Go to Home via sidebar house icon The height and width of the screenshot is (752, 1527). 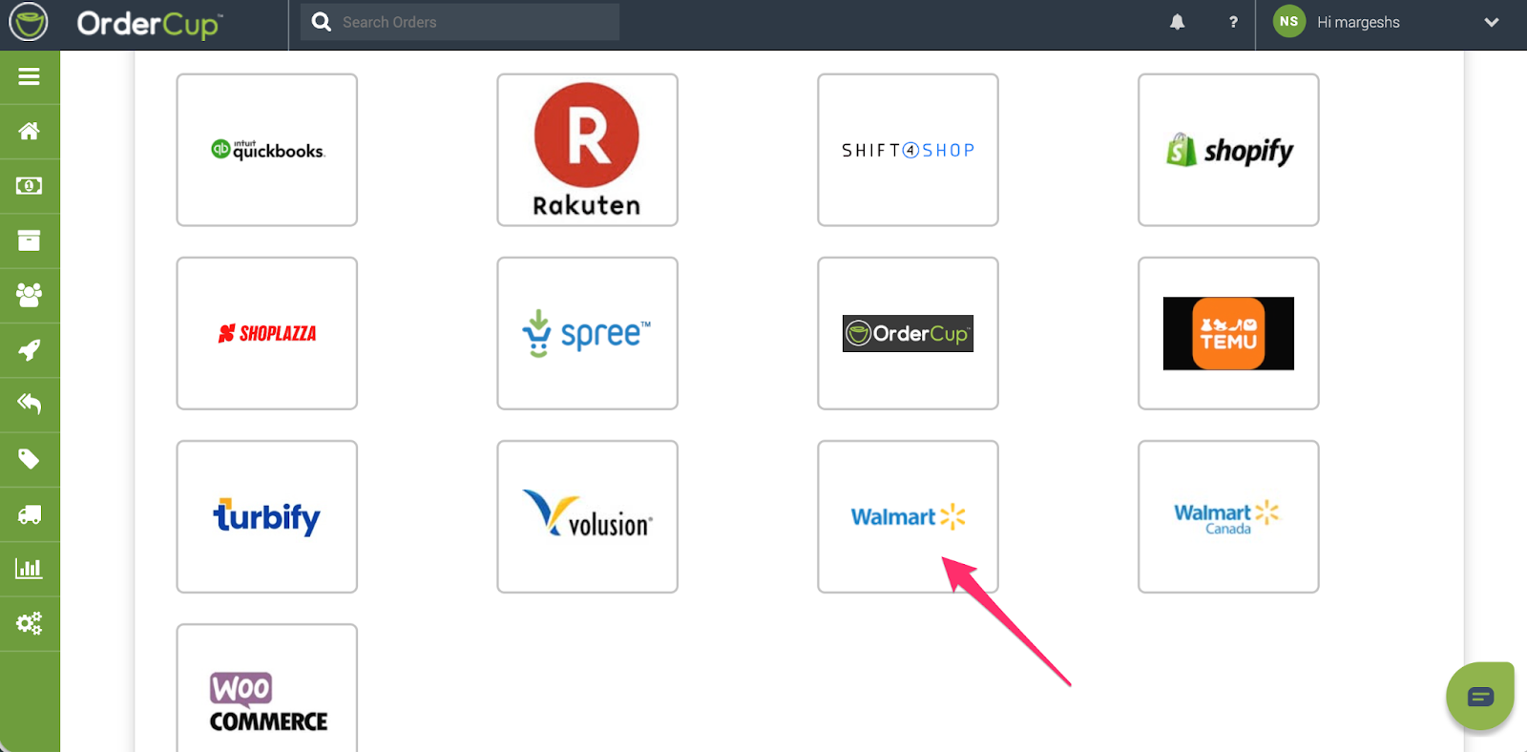point(29,131)
